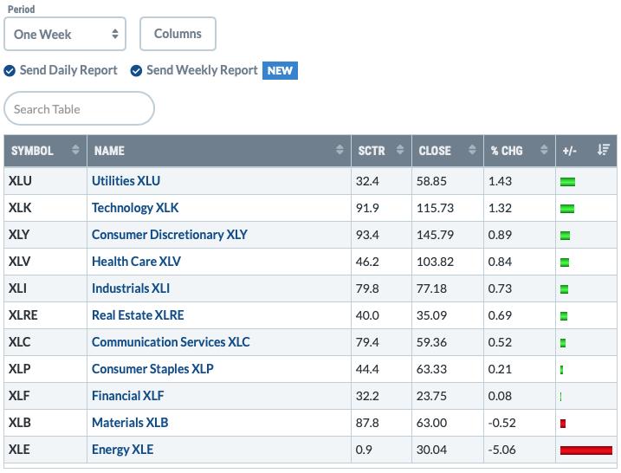The image size is (621, 473).
Task: Sort table by SYMBOL column arrows
Action: pyautogui.click(x=75, y=150)
